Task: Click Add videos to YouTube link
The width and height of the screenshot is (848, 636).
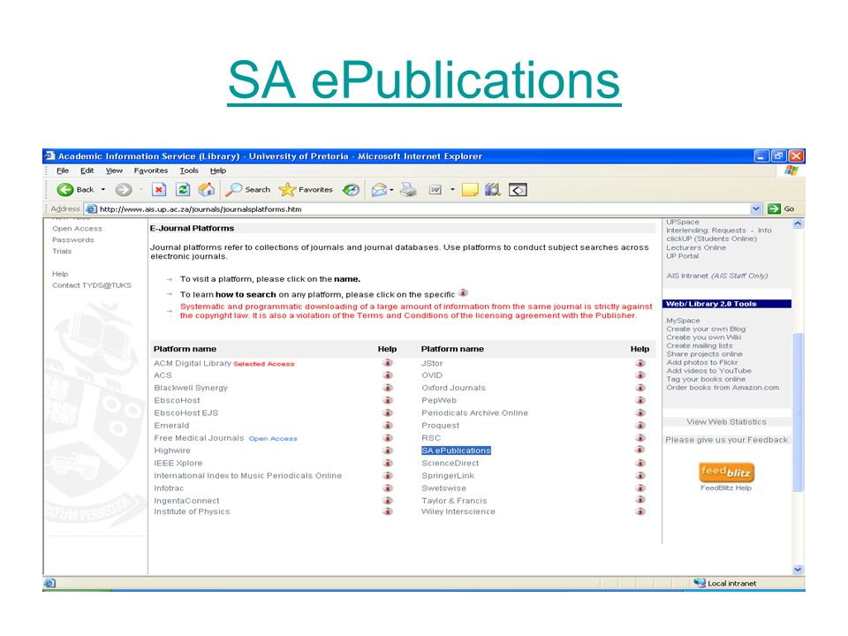Action: click(708, 370)
